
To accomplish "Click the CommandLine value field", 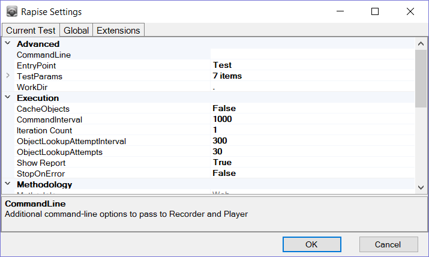I will pyautogui.click(x=312, y=55).
